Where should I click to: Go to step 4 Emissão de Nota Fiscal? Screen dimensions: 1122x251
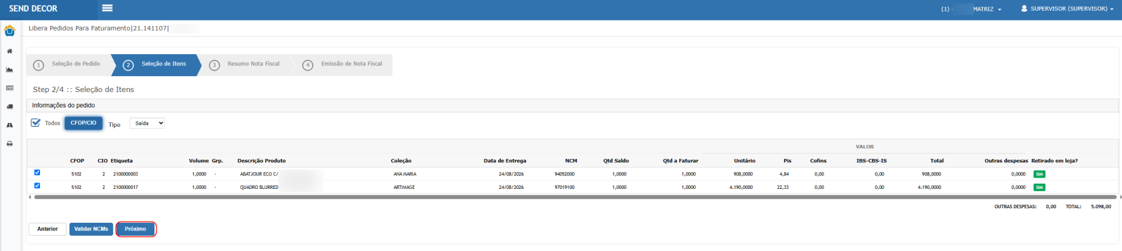pyautogui.click(x=343, y=65)
